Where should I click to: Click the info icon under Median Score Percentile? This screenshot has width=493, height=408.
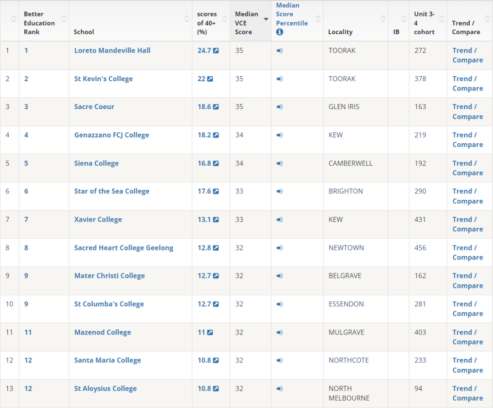coord(279,32)
